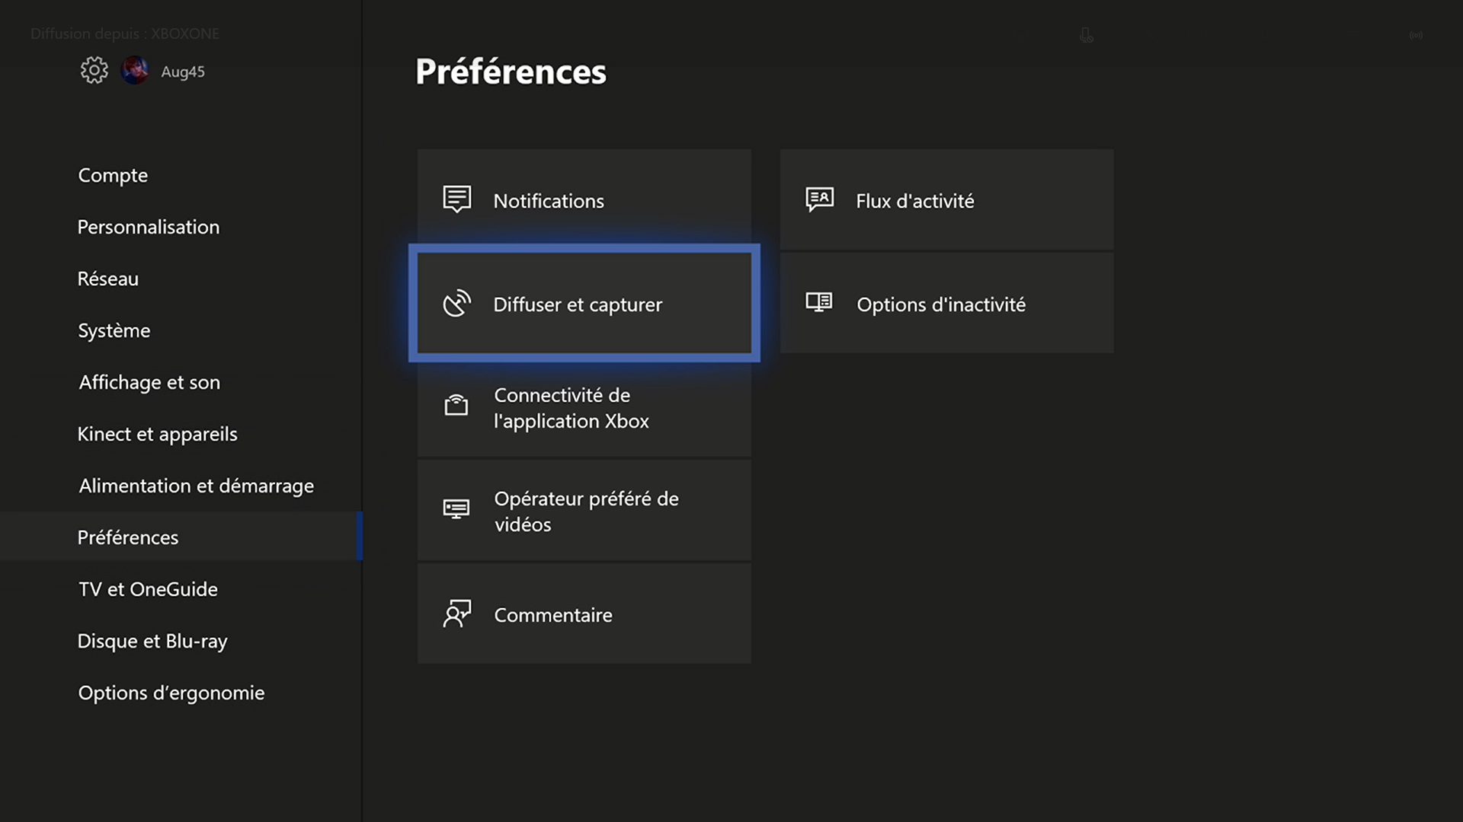1463x822 pixels.
Task: Click the Diffuser et capturer broadcast icon
Action: click(x=457, y=304)
